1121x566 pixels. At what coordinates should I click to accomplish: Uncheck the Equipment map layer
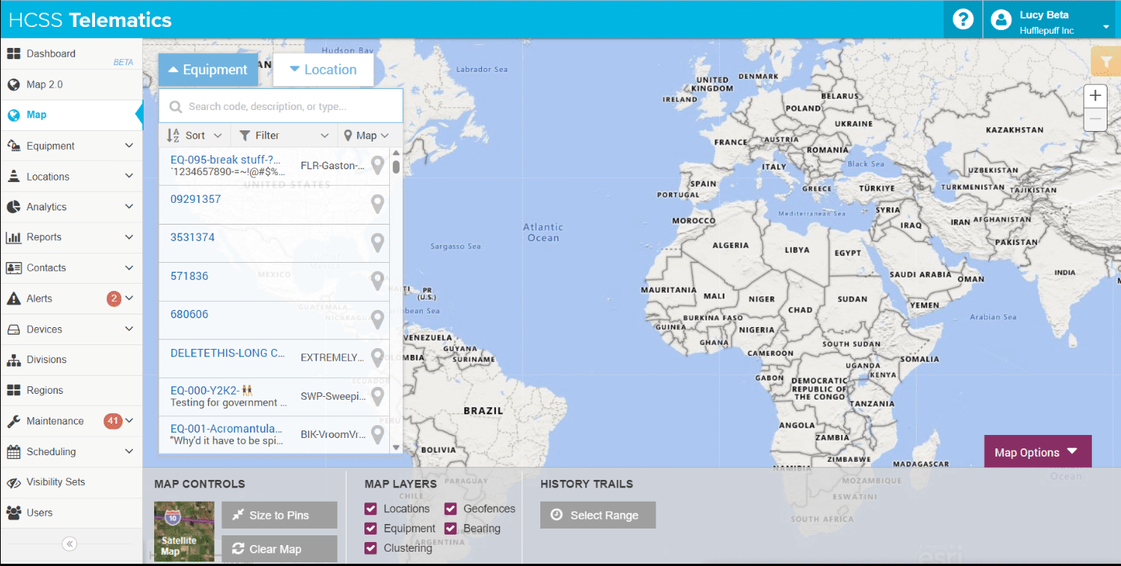coord(370,529)
